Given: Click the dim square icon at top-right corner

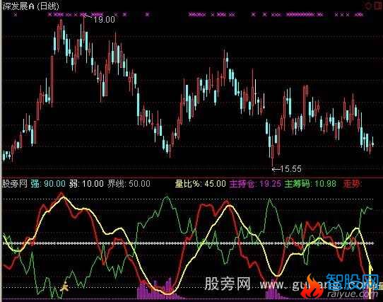Looking at the screenshot, I should (378, 6).
